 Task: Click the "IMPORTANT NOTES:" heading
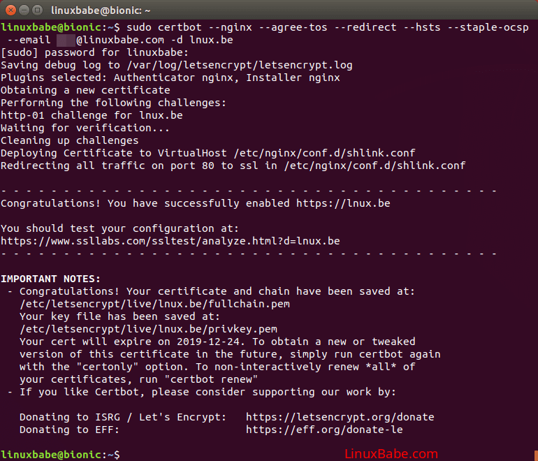[50, 279]
